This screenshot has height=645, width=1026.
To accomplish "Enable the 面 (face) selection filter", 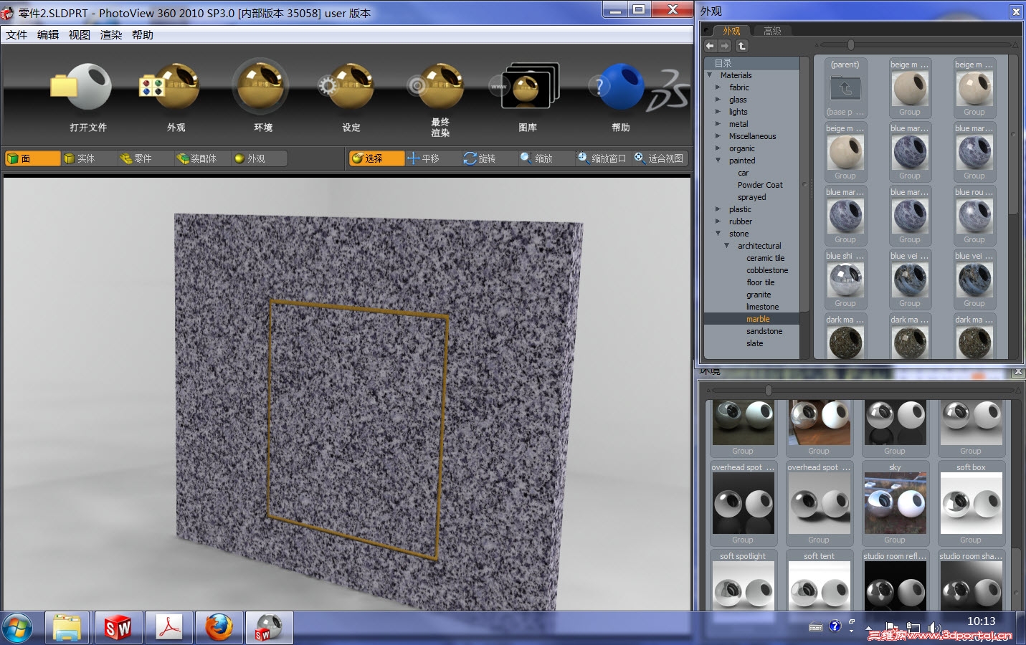I will coord(33,158).
